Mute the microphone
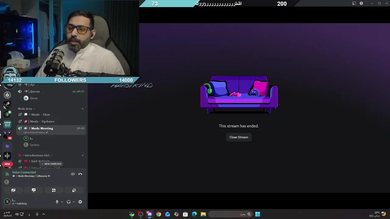390x219 pixels. [x=57, y=202]
